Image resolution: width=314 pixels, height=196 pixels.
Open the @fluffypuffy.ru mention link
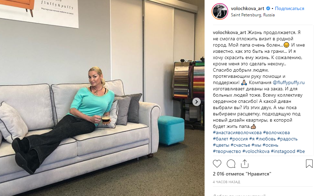(289, 83)
